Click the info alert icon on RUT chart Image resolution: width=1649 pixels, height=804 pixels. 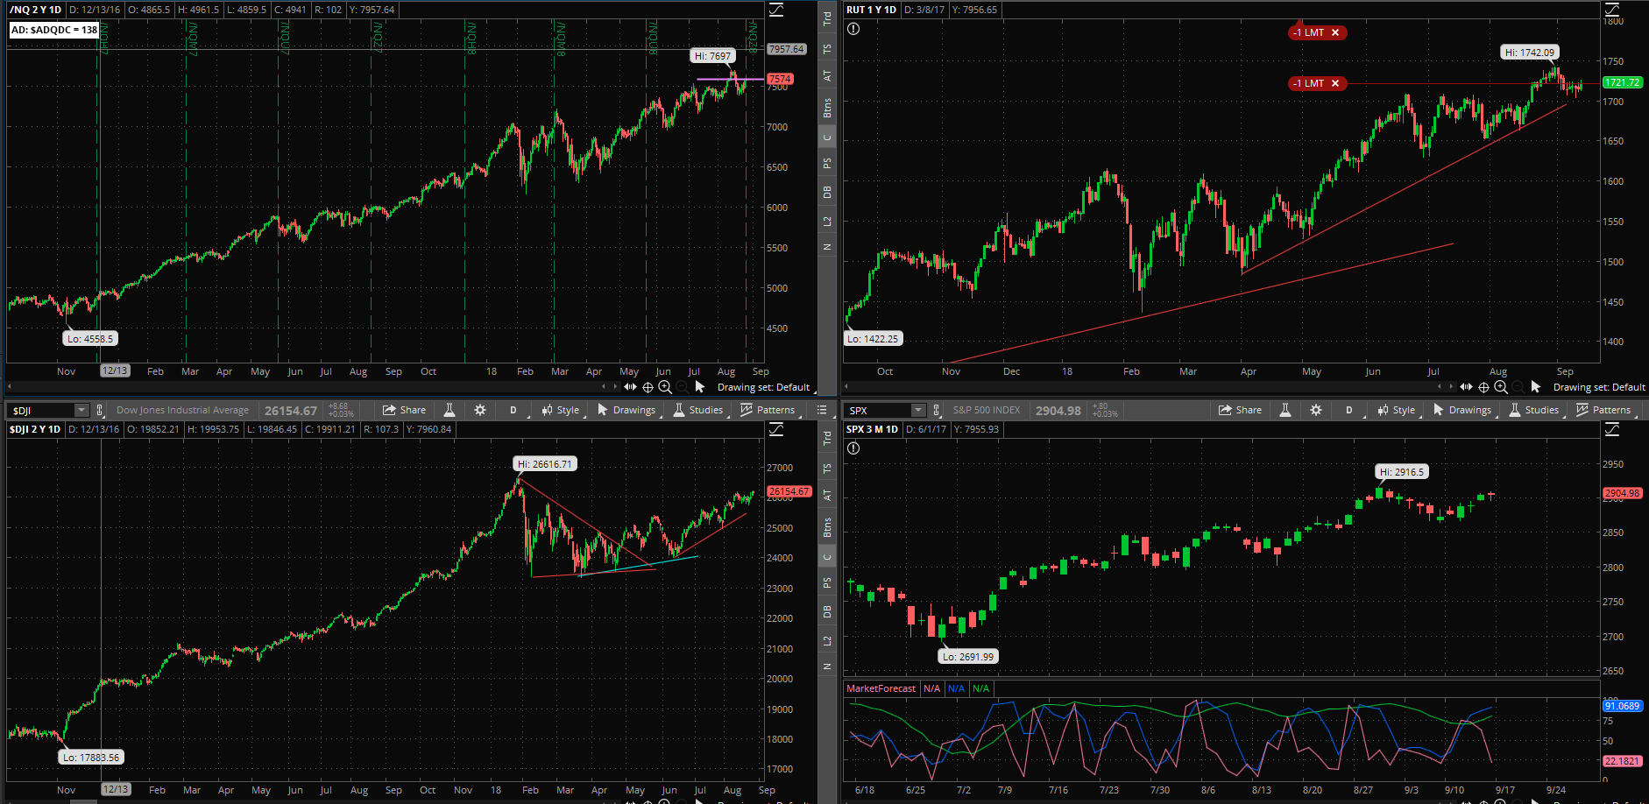coord(854,29)
